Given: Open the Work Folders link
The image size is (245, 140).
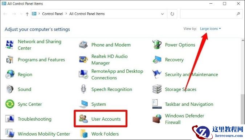Looking at the screenshot, I should 105,134.
